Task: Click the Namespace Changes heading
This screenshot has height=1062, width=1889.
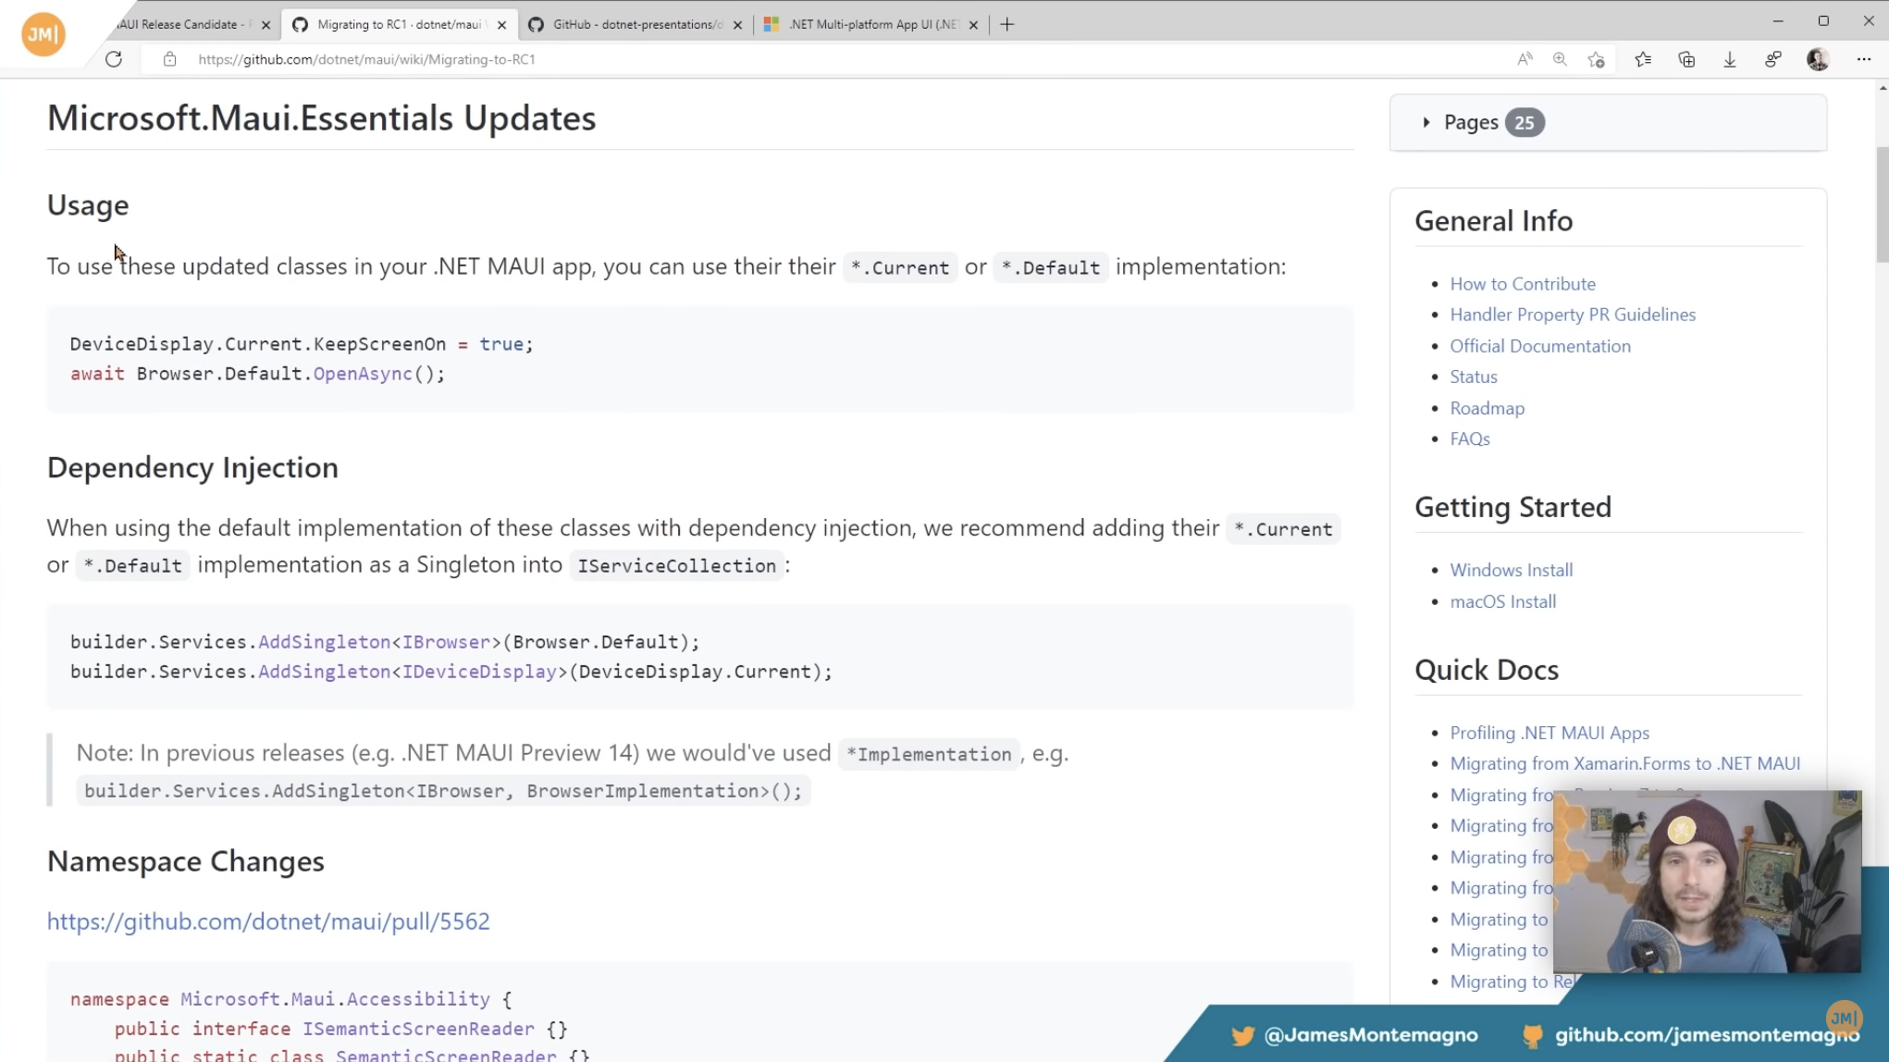Action: 186,861
